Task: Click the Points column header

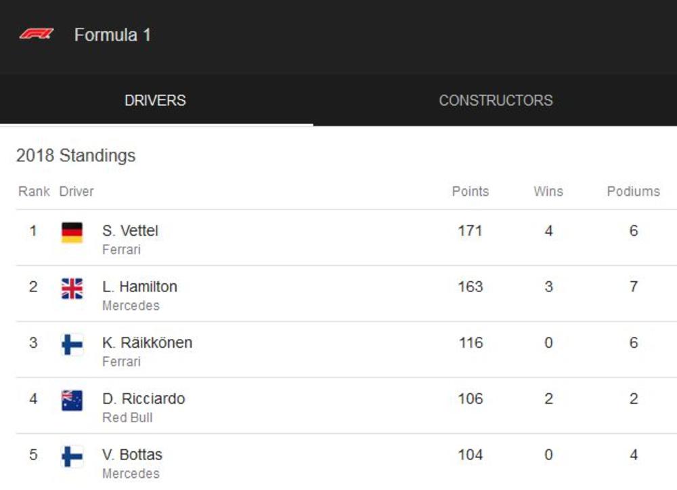Action: click(x=470, y=191)
